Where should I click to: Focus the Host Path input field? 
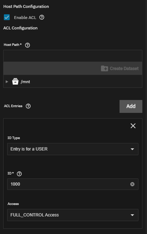[73, 56]
